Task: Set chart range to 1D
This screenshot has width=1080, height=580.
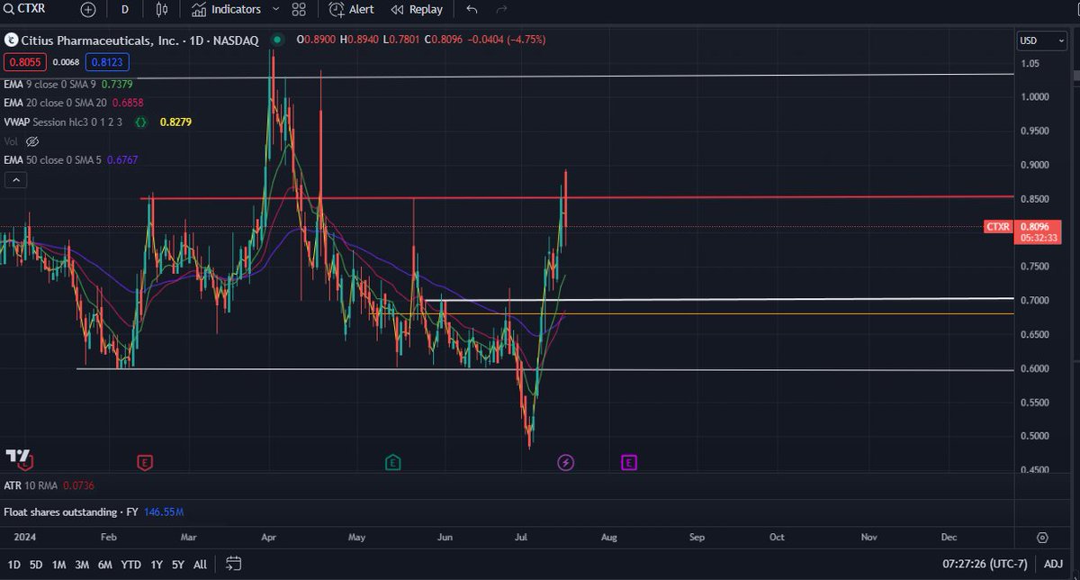Action: point(13,565)
